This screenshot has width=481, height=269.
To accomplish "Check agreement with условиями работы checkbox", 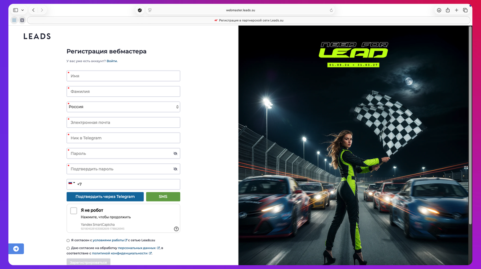I will click(68, 240).
